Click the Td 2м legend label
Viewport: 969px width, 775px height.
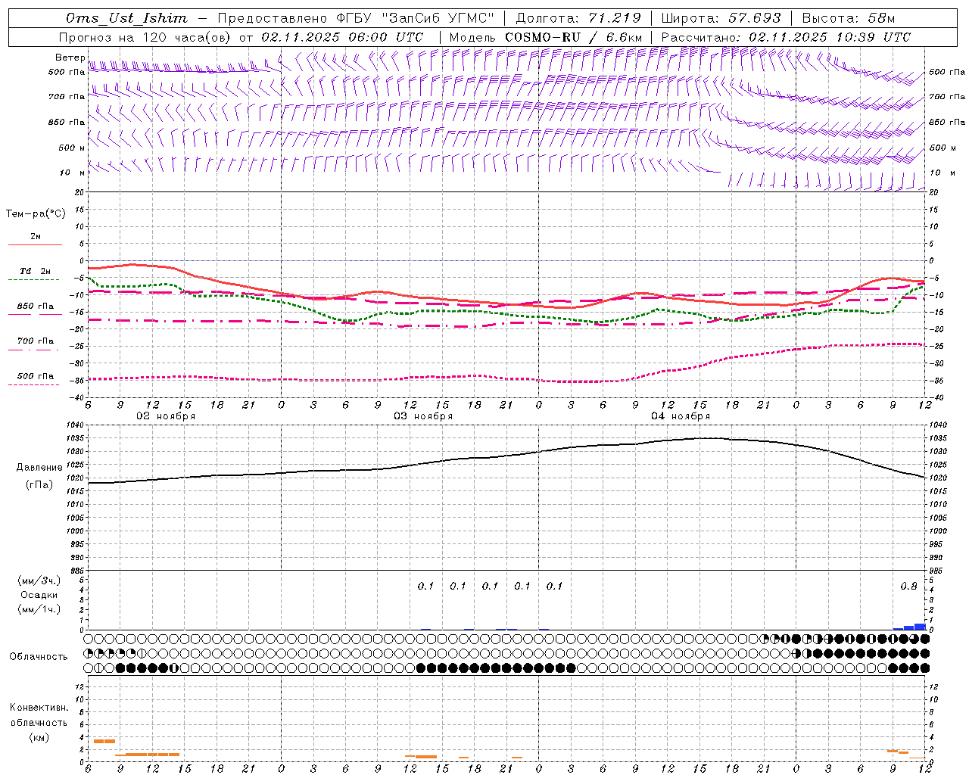(36, 271)
